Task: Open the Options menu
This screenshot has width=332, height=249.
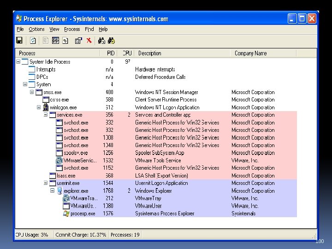Action: click(36, 29)
